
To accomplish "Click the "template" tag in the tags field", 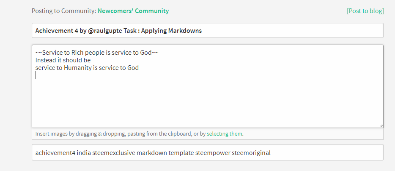I will 181,152.
